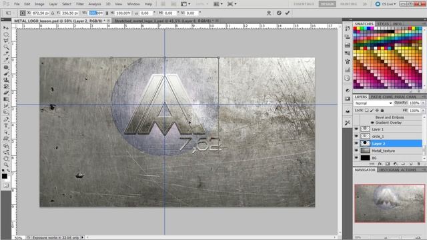Add a layer mask icon

point(388,164)
